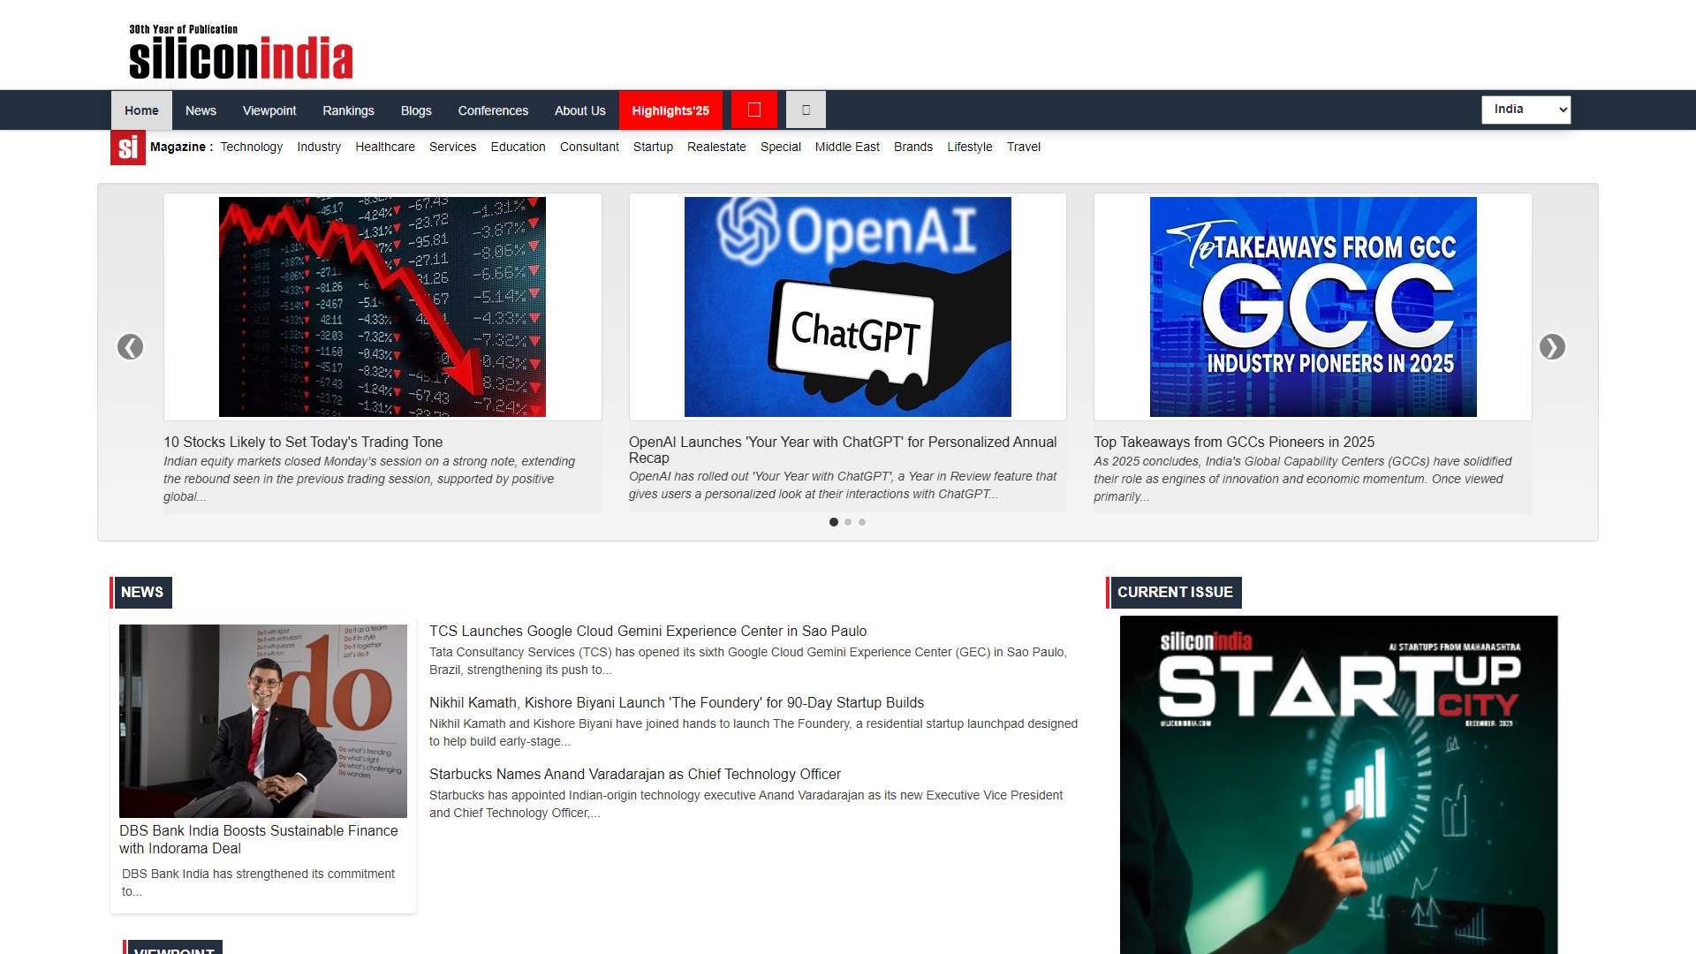Click the red square icon button

[753, 110]
